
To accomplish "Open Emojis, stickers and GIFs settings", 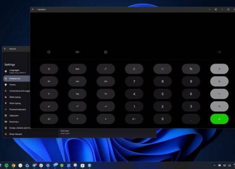I will 17,128.
